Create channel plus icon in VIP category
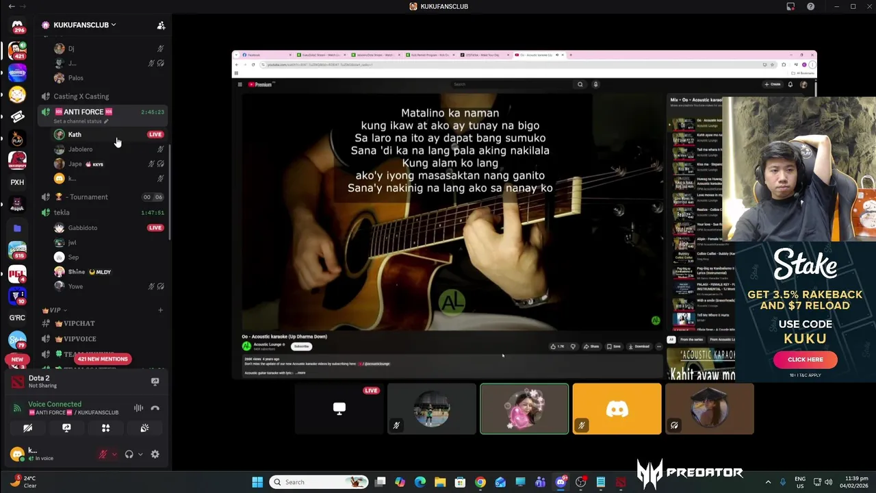The height and width of the screenshot is (493, 876). (160, 310)
